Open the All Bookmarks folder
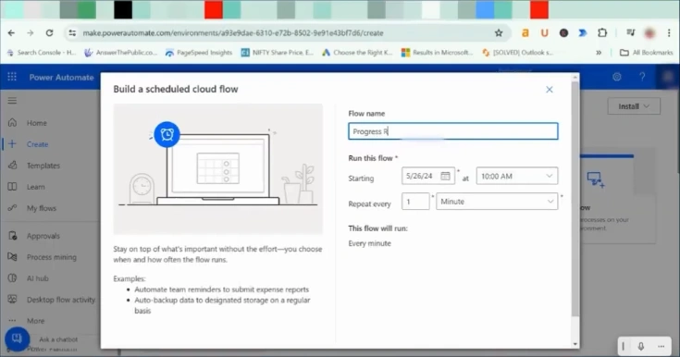The image size is (680, 357). (x=646, y=53)
